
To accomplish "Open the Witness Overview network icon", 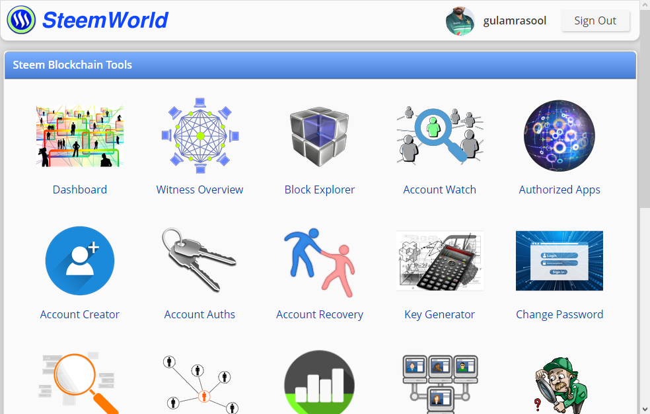I will tap(199, 135).
